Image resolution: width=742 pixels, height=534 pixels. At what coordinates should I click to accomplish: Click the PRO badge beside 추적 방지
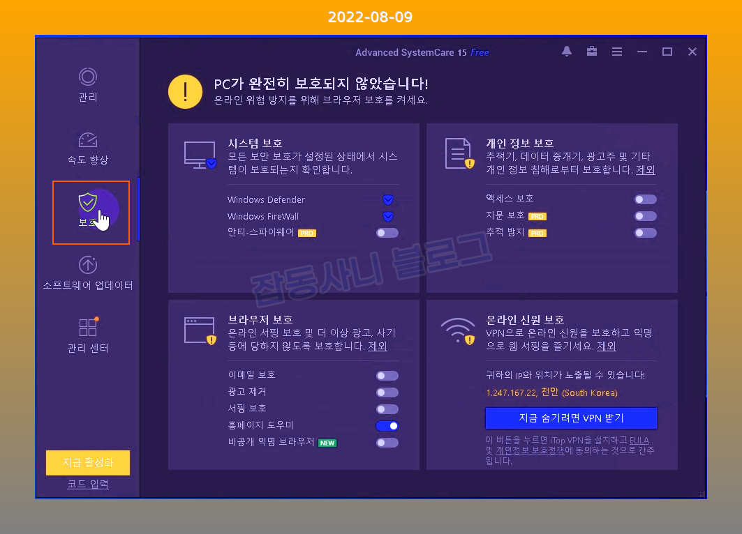point(537,233)
